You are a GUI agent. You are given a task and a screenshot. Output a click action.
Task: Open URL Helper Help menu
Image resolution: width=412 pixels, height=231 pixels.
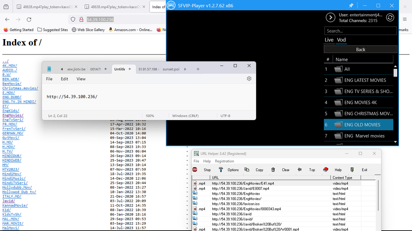207,161
